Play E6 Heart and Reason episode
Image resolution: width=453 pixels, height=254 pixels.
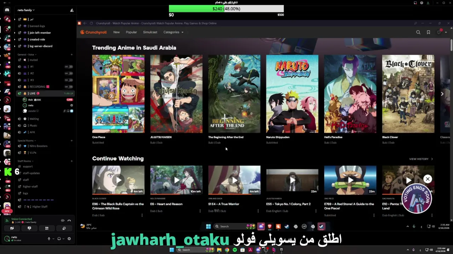(176, 180)
